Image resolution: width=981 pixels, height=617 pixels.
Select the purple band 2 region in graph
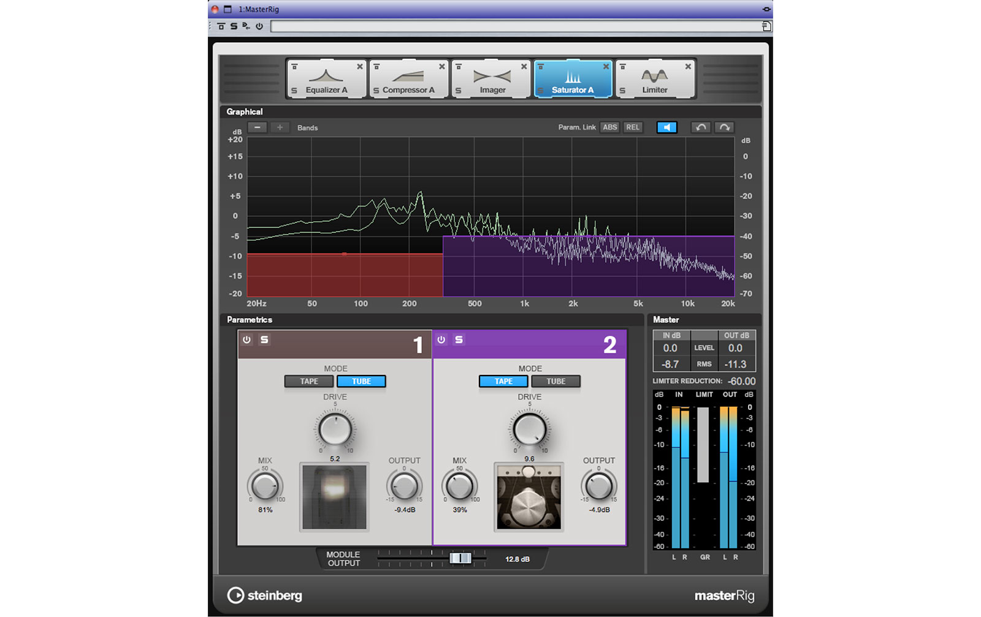[x=589, y=267]
